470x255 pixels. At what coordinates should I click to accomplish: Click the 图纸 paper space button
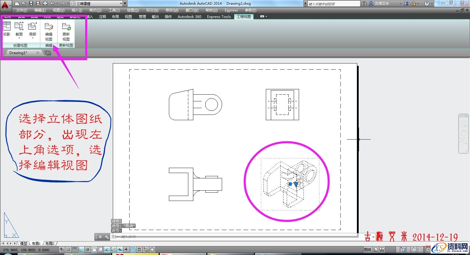pos(367,249)
